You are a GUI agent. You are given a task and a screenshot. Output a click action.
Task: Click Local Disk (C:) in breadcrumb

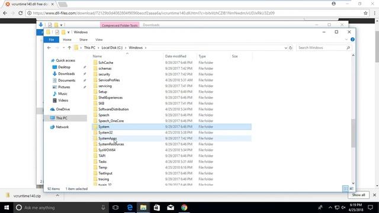click(x=112, y=48)
